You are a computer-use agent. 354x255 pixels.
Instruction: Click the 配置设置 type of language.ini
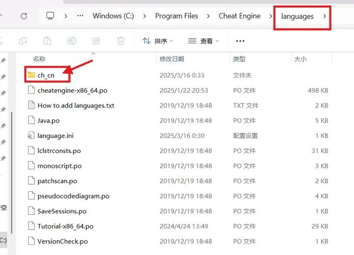(245, 136)
